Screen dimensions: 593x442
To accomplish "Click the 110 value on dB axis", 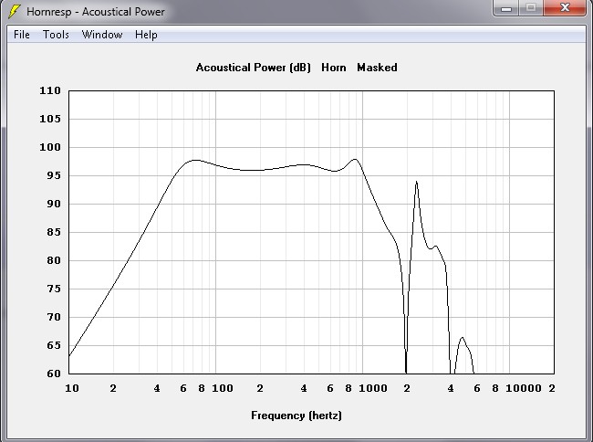I will point(50,90).
